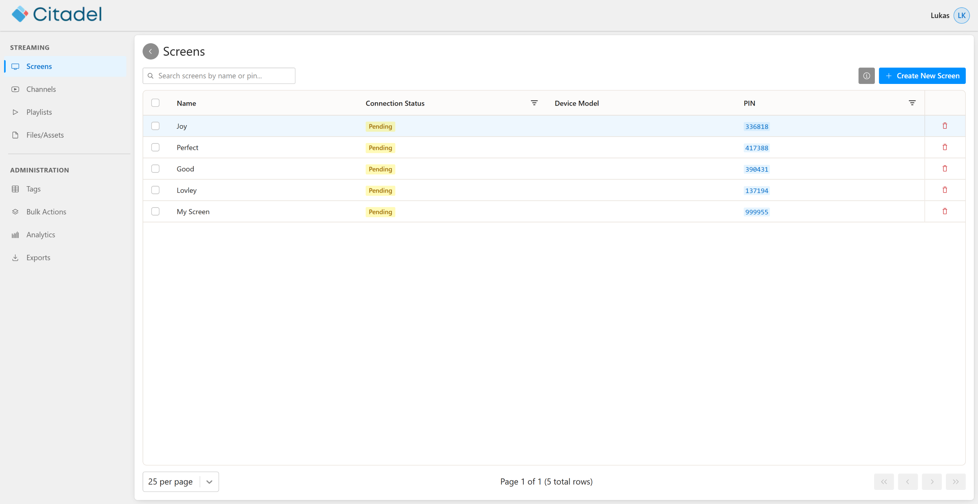
Task: Click trash icon for the Good screen
Action: (945, 169)
